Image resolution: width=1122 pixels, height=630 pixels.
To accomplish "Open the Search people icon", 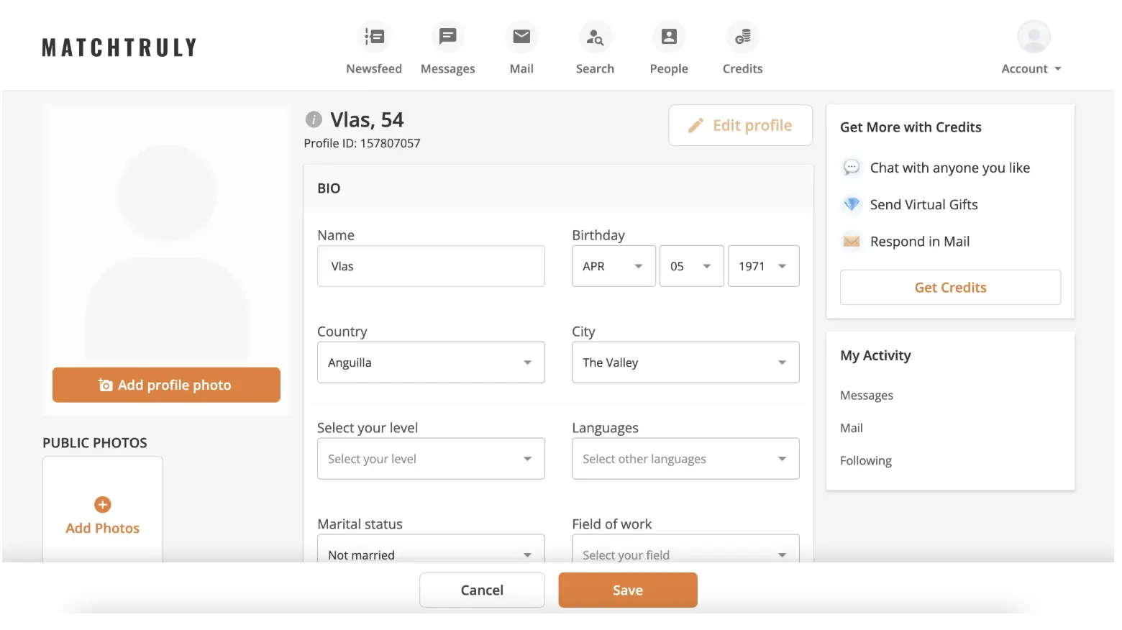I will coord(595,37).
